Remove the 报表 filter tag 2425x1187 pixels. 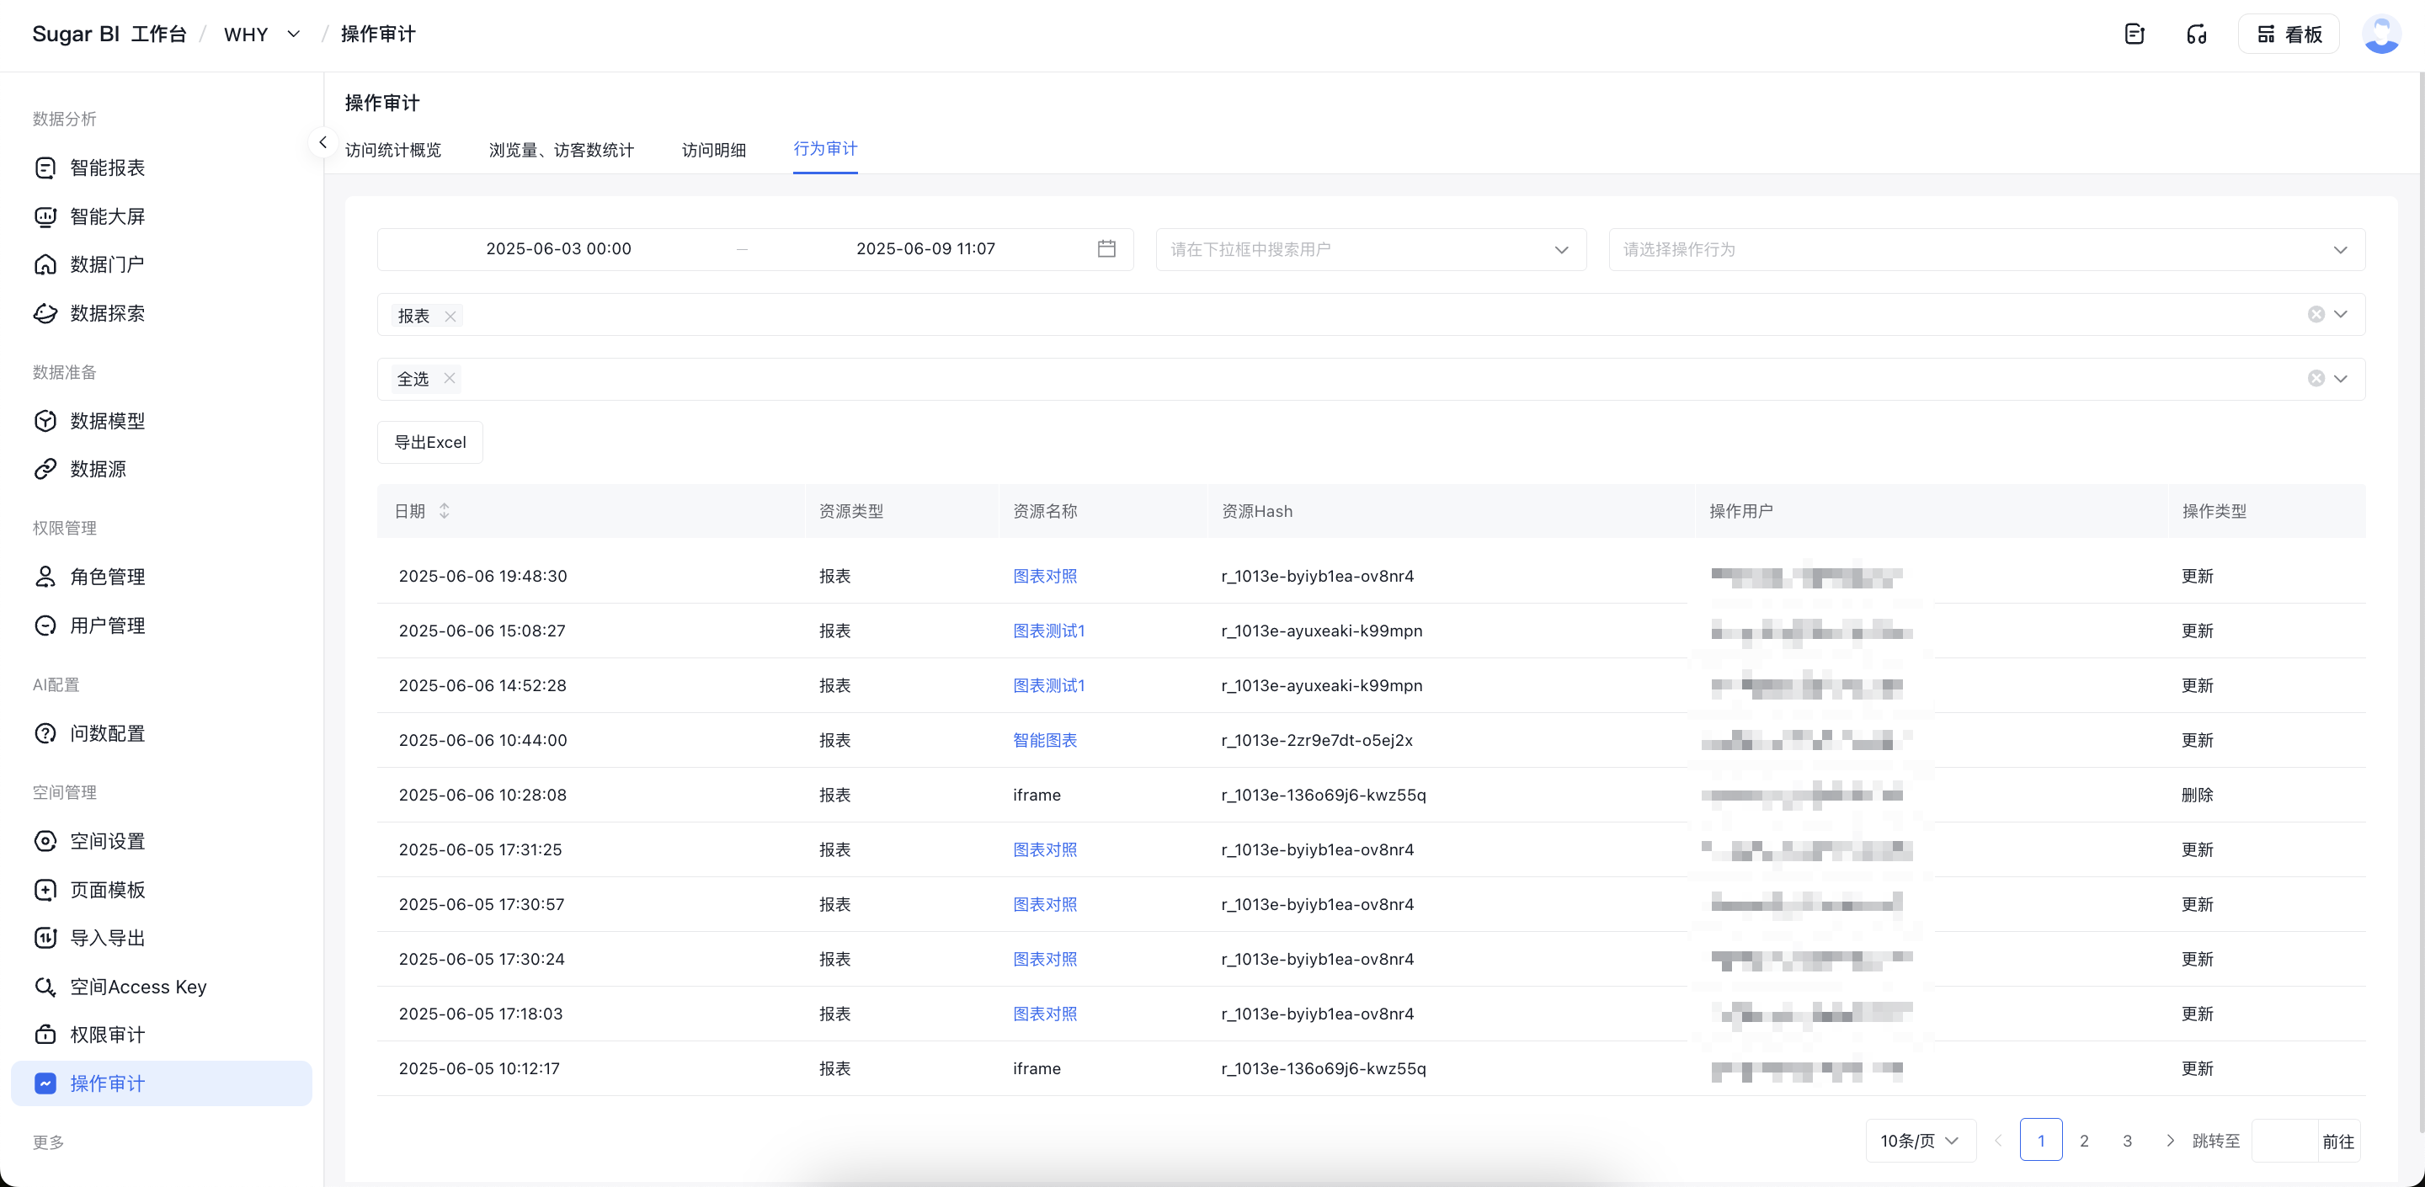pos(450,317)
